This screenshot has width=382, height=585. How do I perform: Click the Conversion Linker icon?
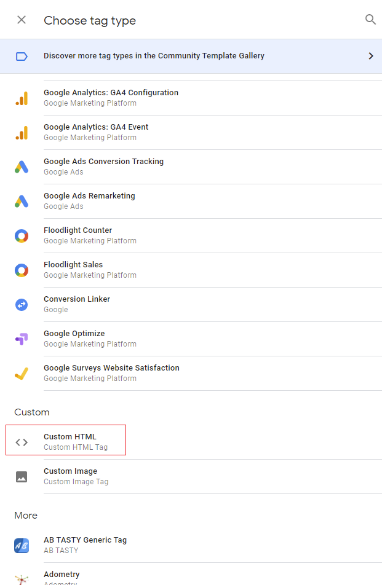pos(22,305)
